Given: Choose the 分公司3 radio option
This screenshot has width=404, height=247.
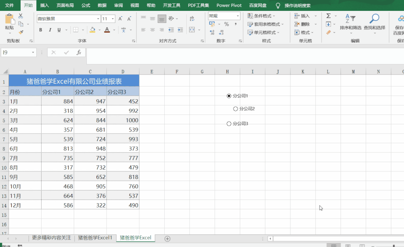Looking at the screenshot, I should click(229, 124).
